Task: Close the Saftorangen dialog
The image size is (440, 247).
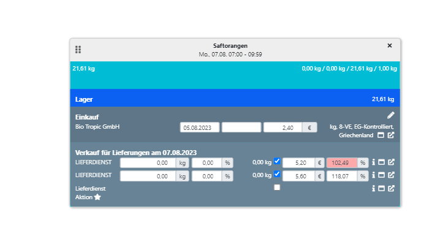Action: click(390, 45)
